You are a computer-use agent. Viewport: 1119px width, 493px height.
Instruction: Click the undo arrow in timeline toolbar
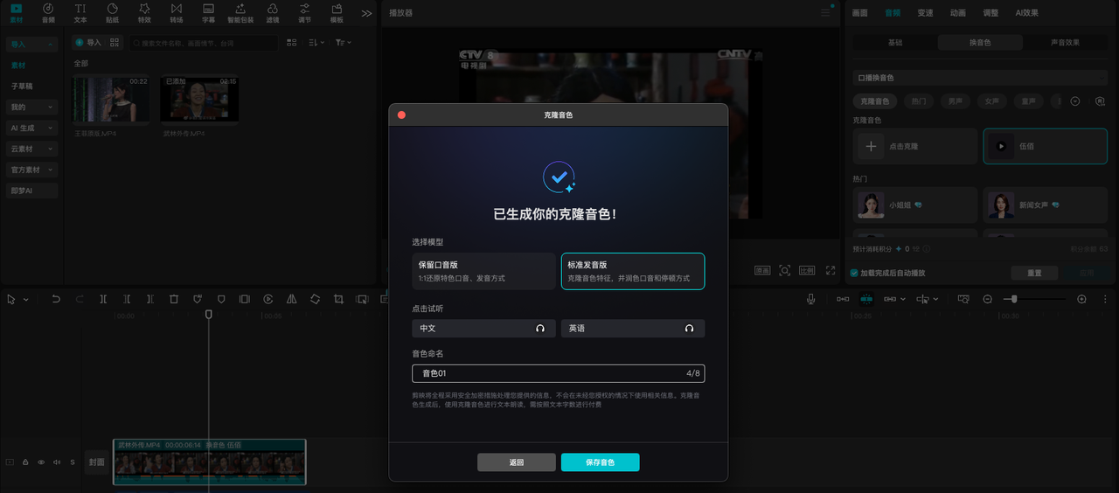coord(56,299)
